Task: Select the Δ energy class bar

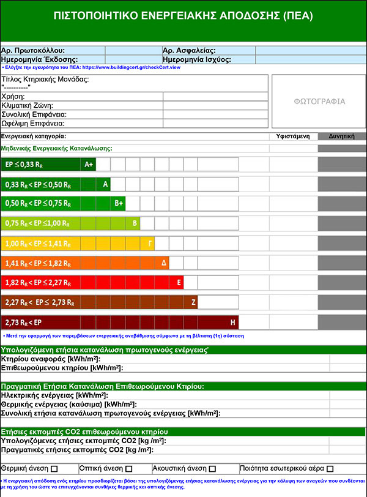Action: click(x=85, y=263)
